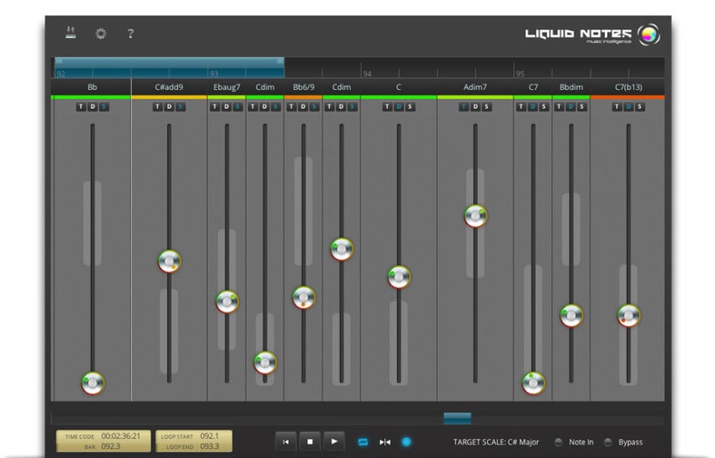715x458 pixels.
Task: Toggle T function on the C7 chord
Action: 522,107
